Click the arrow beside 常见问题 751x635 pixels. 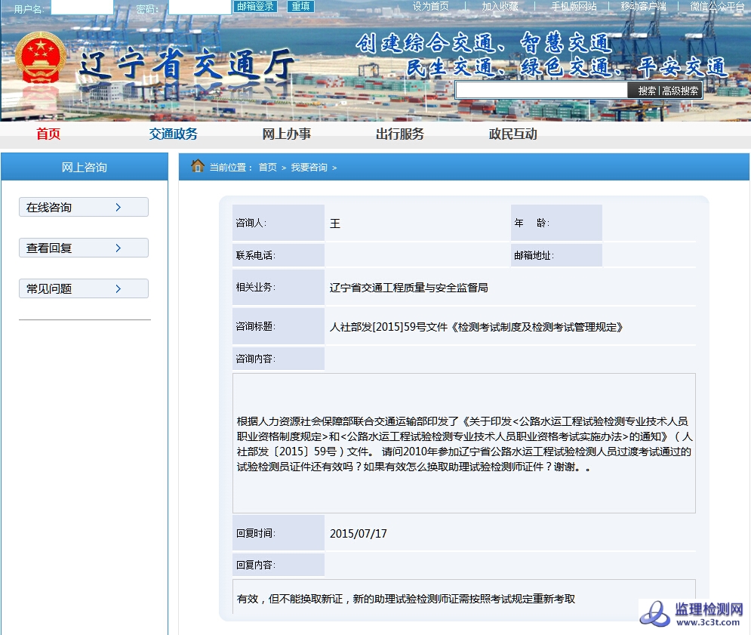pos(118,289)
